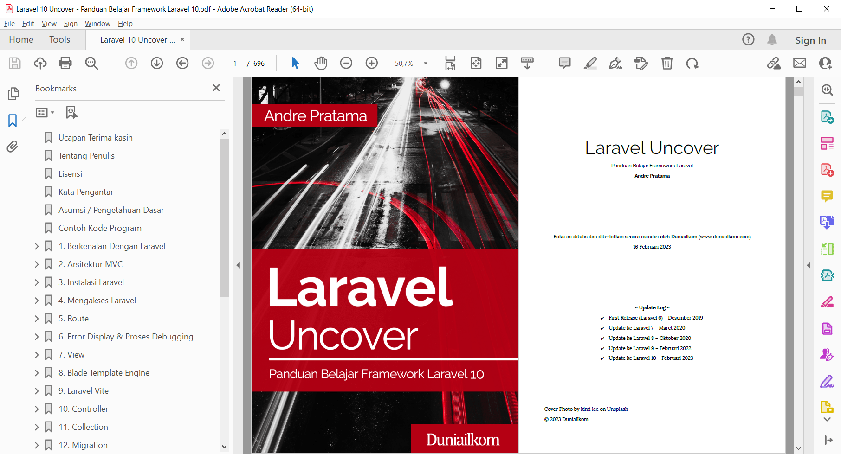Close the Laravel 10 Uncover tab

point(182,39)
